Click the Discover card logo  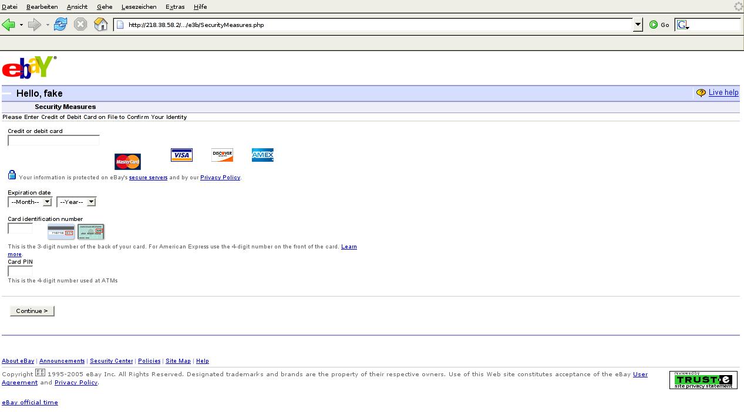(222, 155)
